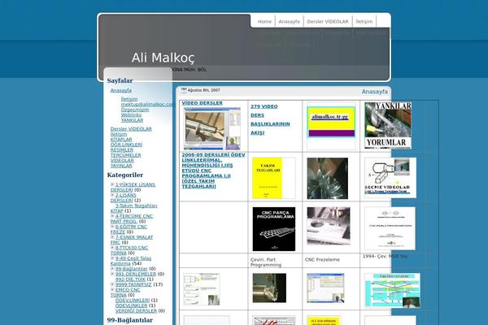
Task: Expand the 99-Bağlantılar category node
Action: 112,269
